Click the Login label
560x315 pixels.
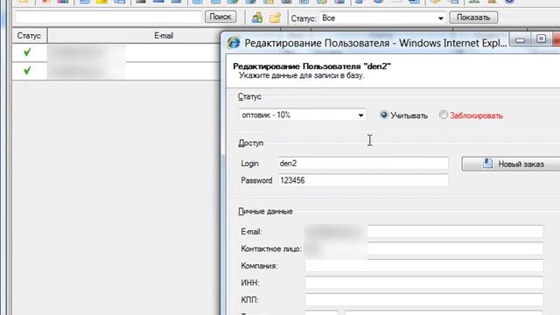tap(249, 164)
